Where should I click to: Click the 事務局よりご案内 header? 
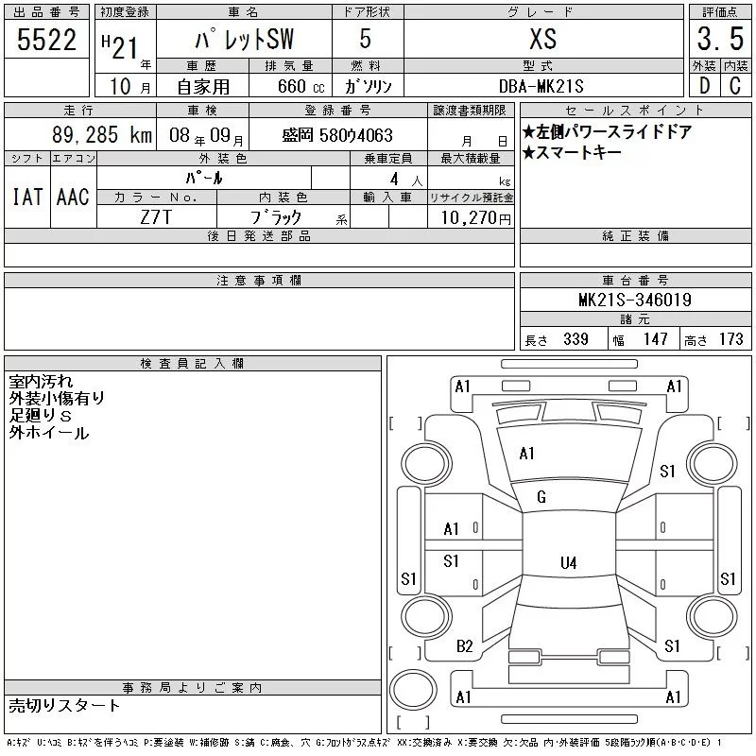coord(192,688)
